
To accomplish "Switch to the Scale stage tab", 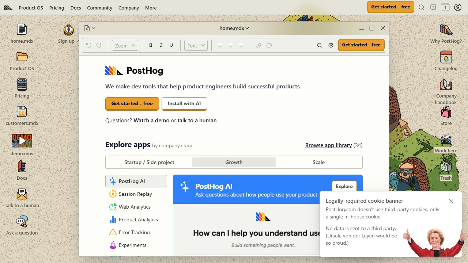I will point(318,162).
